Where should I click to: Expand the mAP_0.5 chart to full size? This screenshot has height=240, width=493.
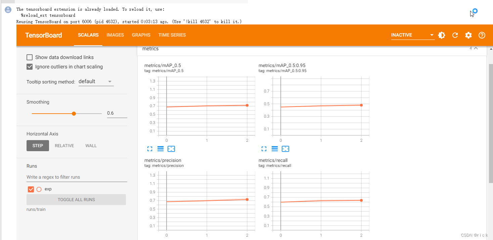150,149
